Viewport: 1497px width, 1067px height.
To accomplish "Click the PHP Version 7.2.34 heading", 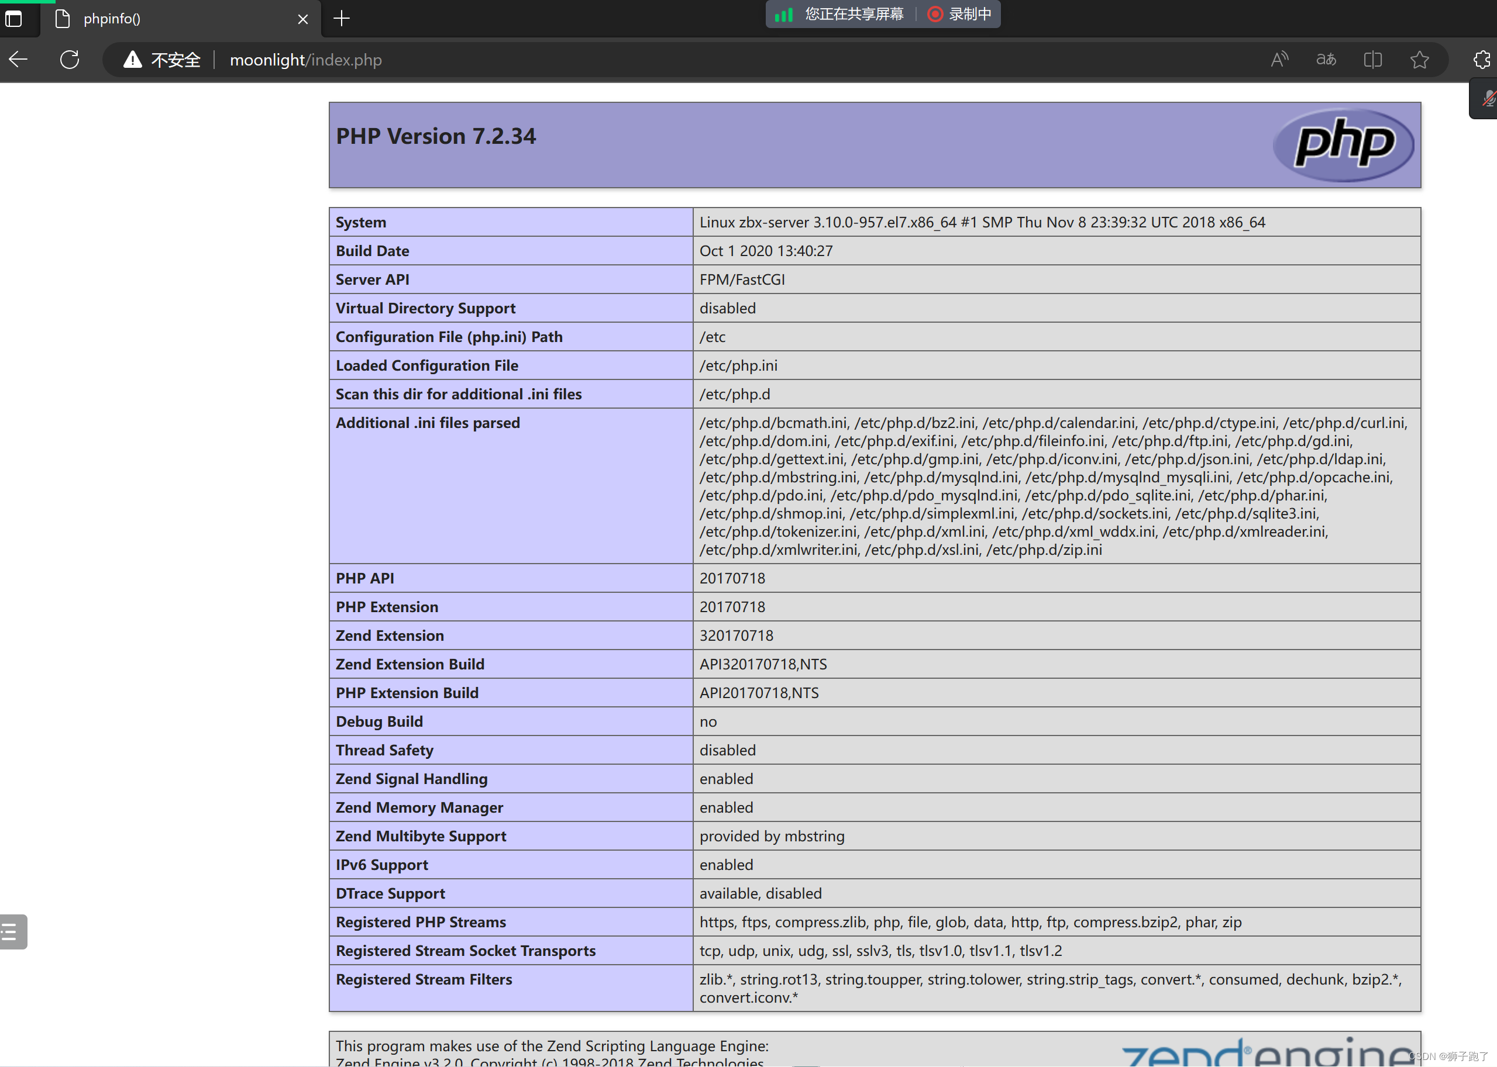I will (x=436, y=136).
